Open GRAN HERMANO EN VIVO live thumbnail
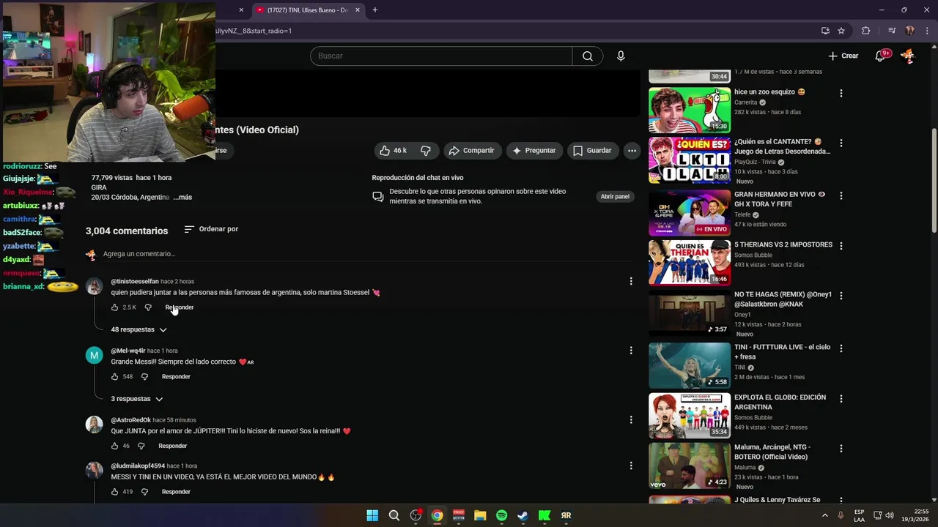This screenshot has width=938, height=527. [x=690, y=213]
